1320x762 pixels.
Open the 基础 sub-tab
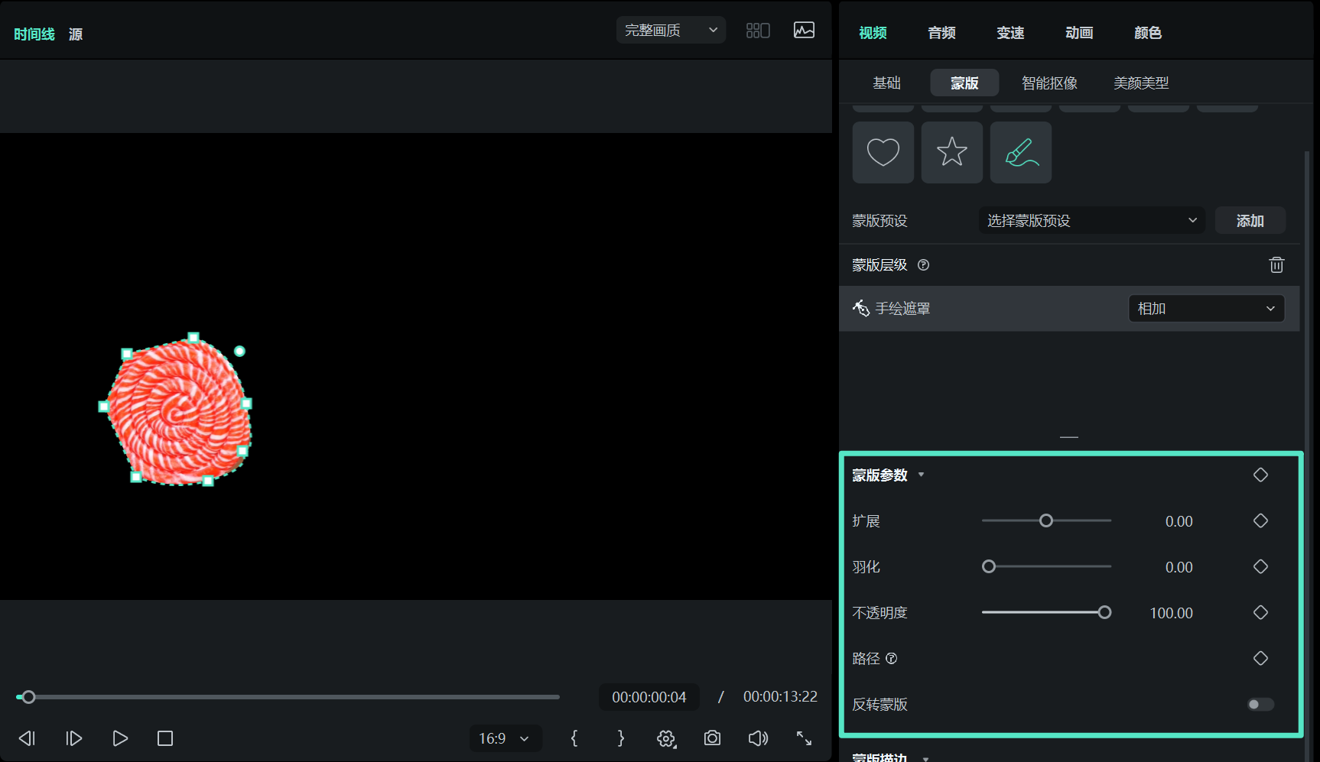887,83
